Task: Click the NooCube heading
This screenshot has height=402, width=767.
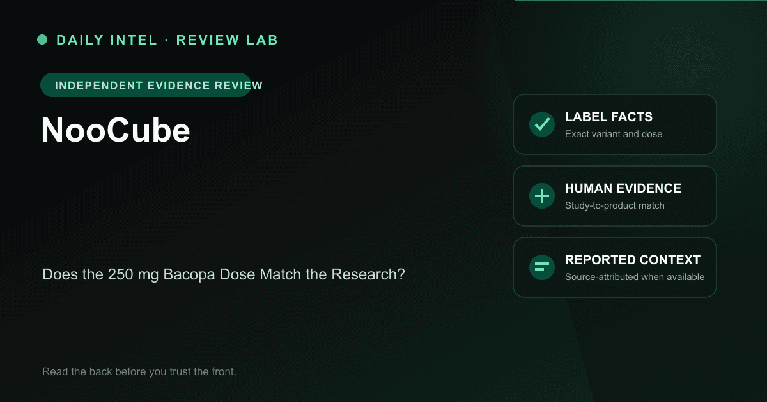Action: click(116, 131)
